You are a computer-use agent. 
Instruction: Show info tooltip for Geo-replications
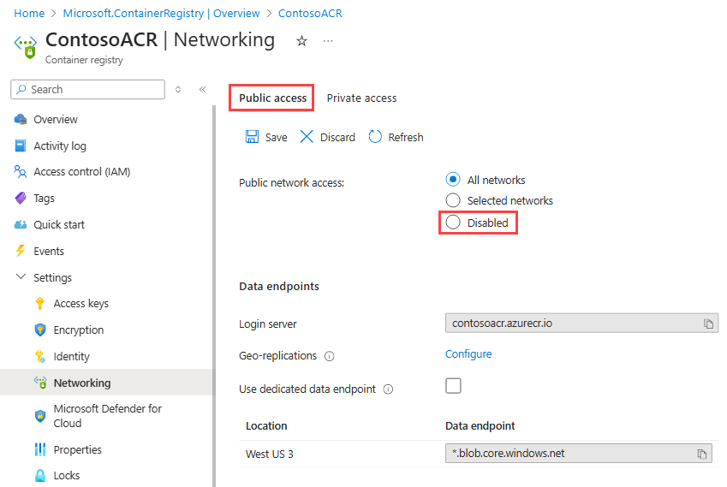330,355
